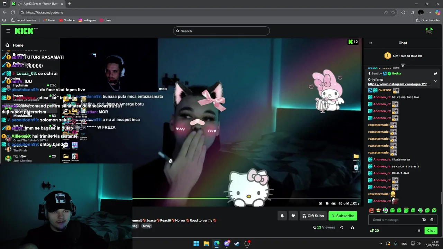This screenshot has width=443, height=249.
Task: Open the user avatar menu
Action: pyautogui.click(x=429, y=31)
